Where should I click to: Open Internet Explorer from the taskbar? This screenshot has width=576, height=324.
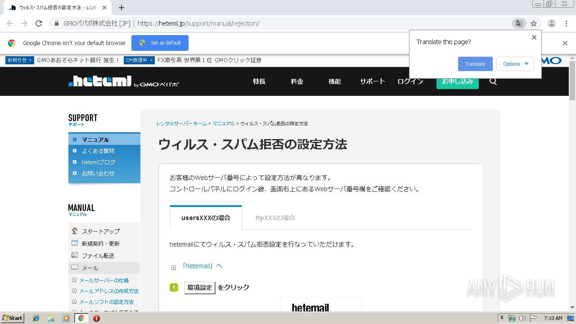(x=36, y=318)
